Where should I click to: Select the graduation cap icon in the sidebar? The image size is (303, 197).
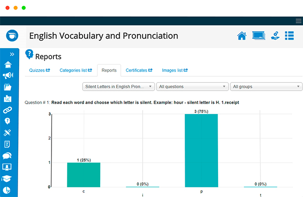click(7, 179)
